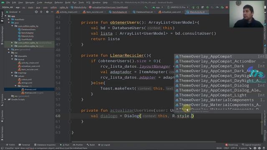Open the Profiler tool window
Screen dimensions: 267x150
[78, 145]
